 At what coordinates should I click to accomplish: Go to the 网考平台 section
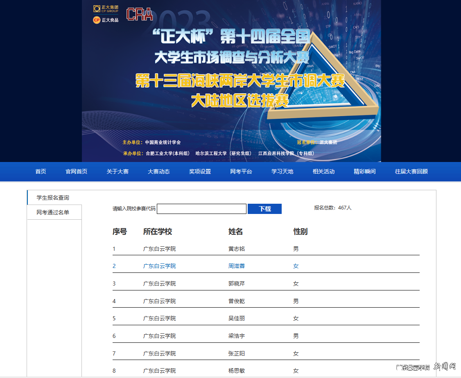coord(241,171)
